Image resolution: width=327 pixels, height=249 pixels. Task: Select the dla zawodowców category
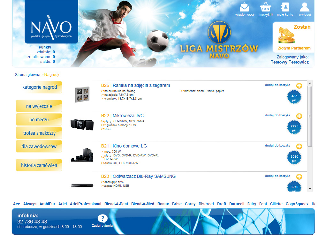[x=39, y=146]
